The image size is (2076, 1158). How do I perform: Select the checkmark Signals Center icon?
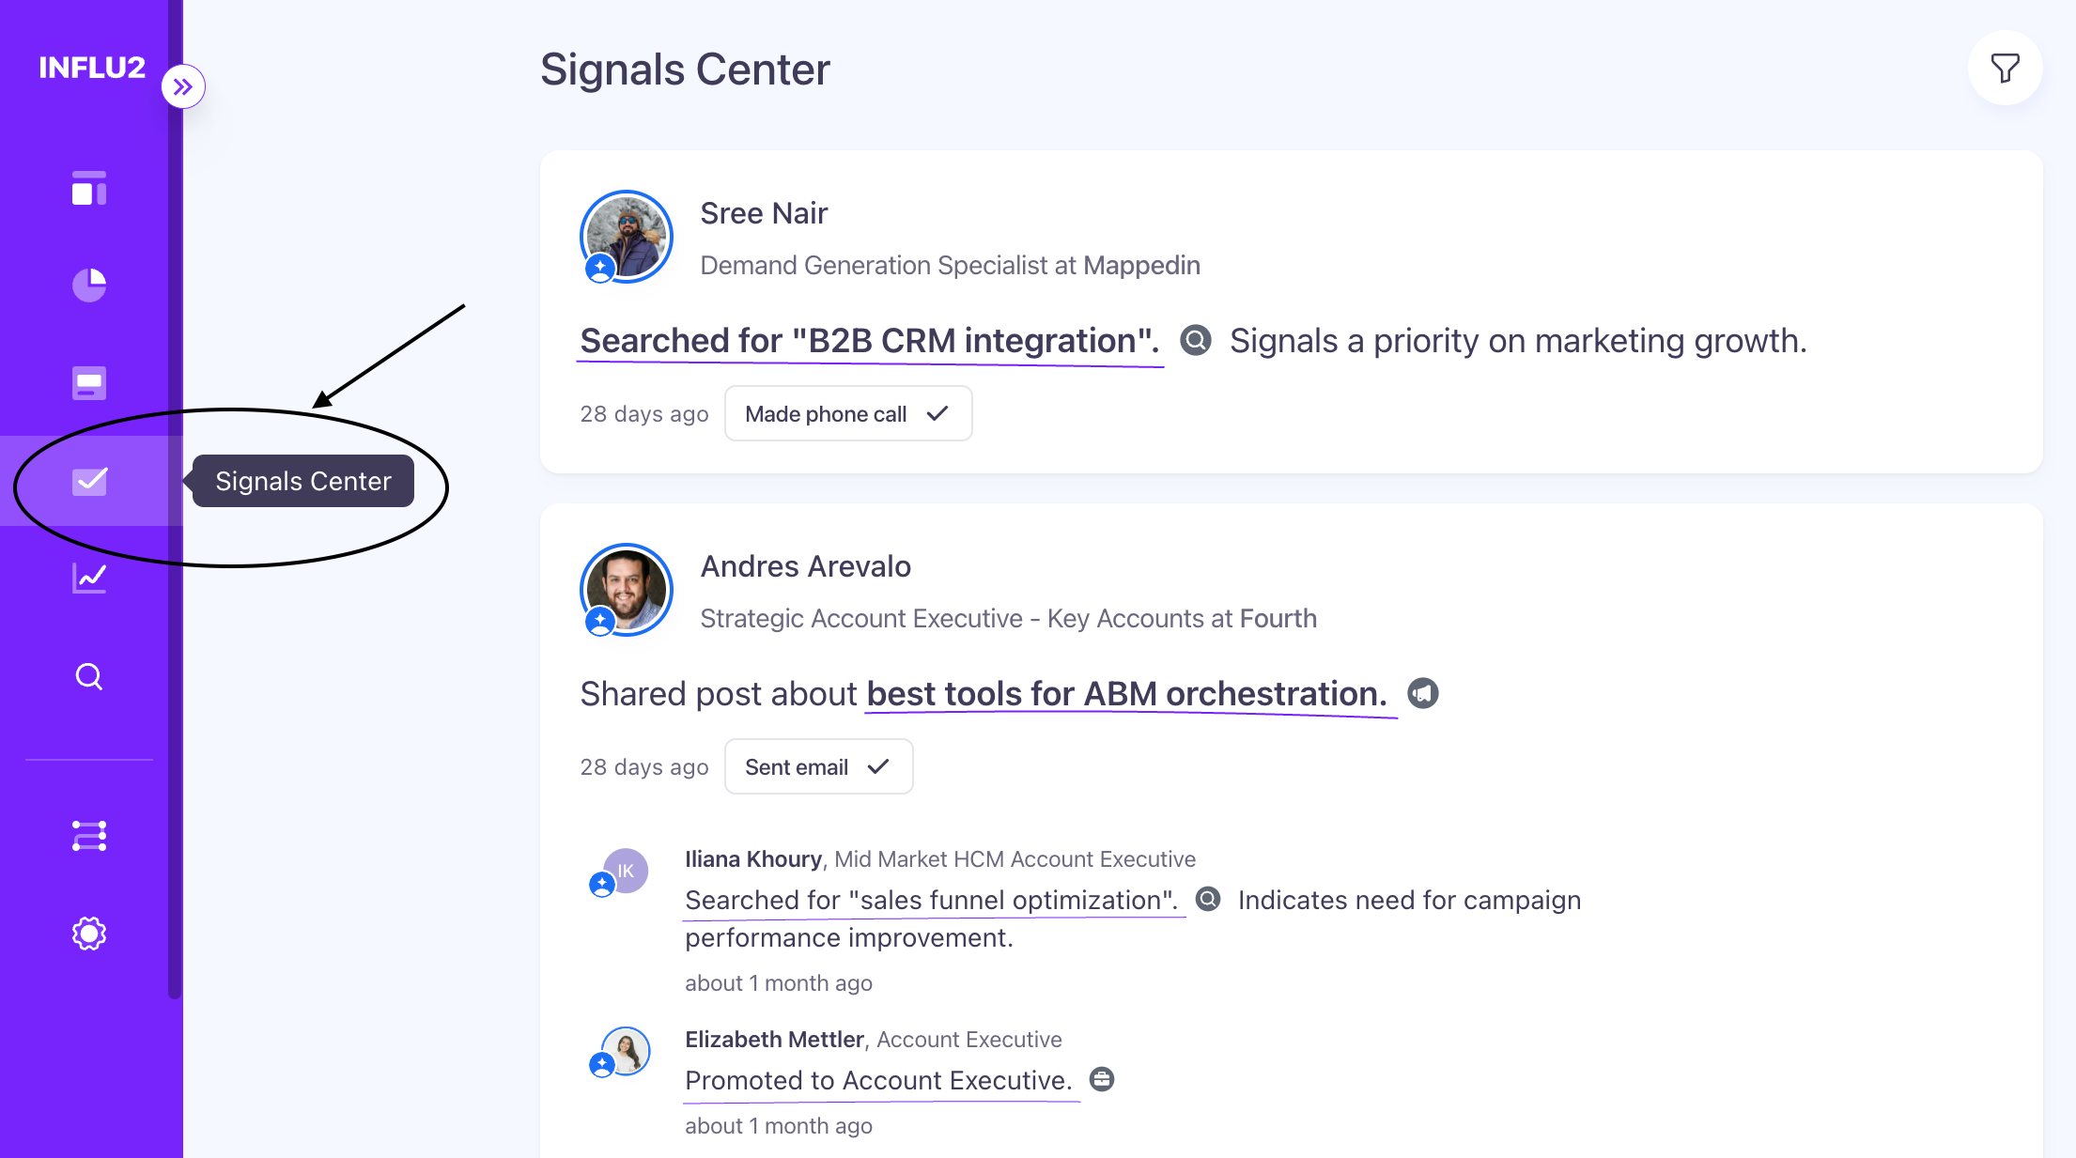coord(89,481)
